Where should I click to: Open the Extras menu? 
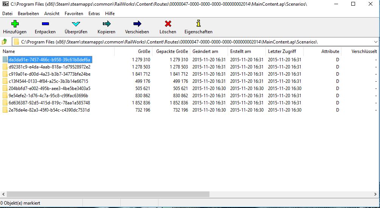pos(94,14)
